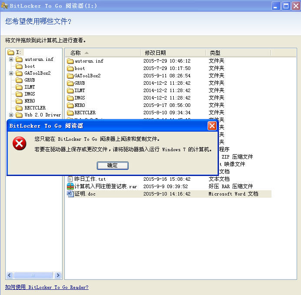
Task: Click the 好压 RAR 压缩文件 type cell
Action: (231, 186)
